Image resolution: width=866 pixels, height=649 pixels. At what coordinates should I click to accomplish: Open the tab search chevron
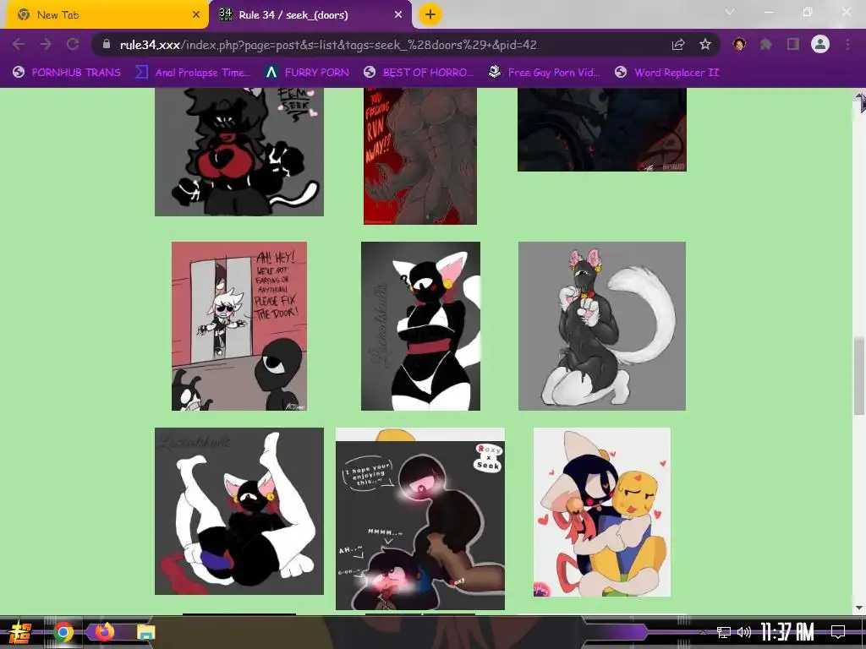point(730,12)
